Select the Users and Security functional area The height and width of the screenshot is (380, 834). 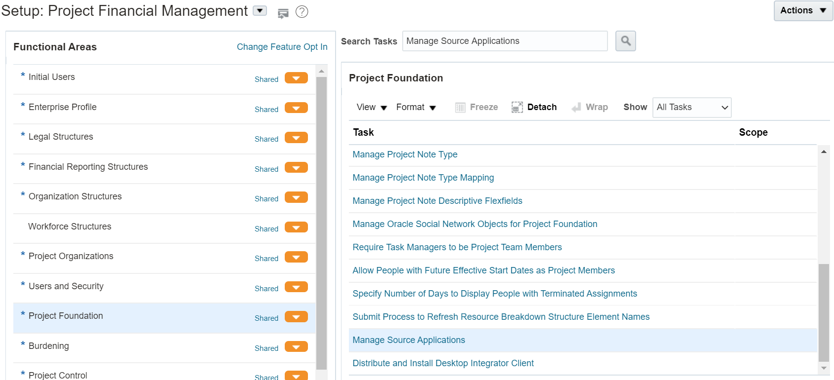pyautogui.click(x=66, y=286)
